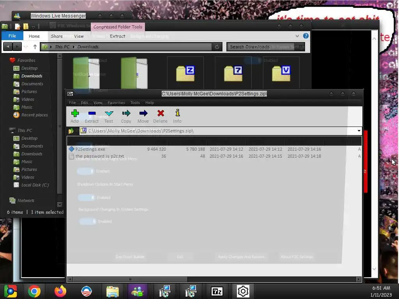The image size is (399, 299).
Task: Select Network in the navigation pane
Action: point(26,201)
